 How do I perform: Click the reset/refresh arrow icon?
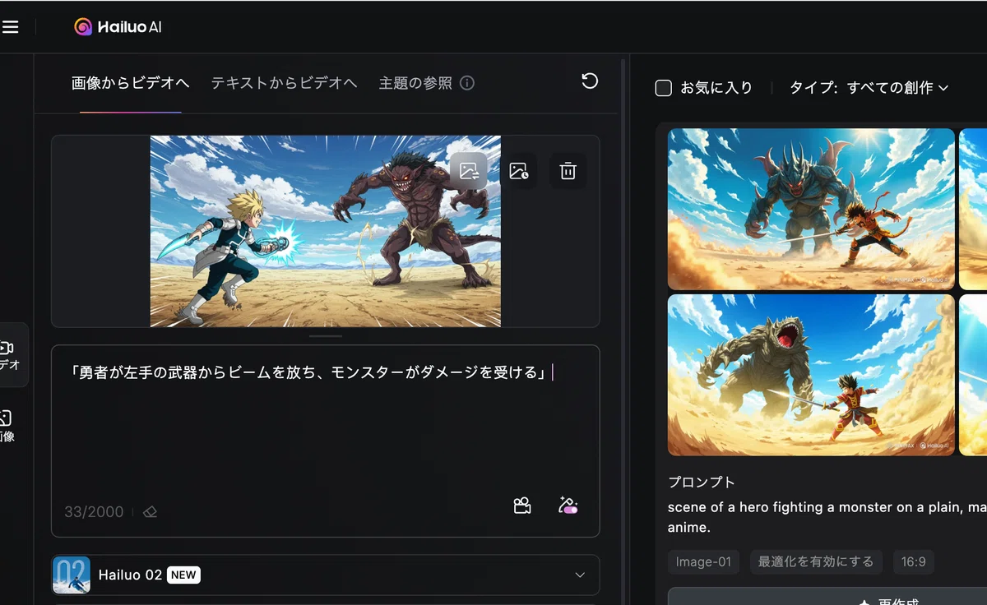590,81
